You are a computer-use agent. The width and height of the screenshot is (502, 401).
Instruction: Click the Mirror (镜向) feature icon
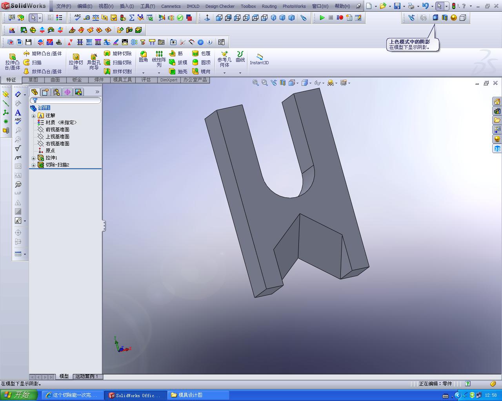click(x=195, y=71)
